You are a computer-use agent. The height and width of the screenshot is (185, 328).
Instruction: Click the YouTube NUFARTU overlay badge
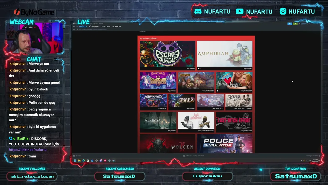click(x=254, y=12)
